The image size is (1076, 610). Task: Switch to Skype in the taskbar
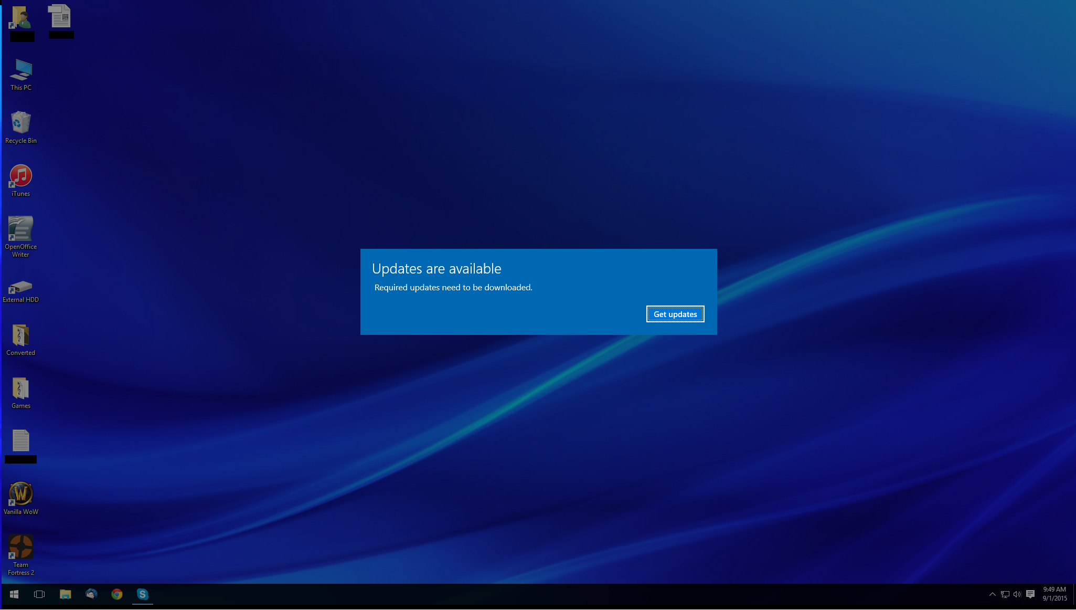[142, 594]
